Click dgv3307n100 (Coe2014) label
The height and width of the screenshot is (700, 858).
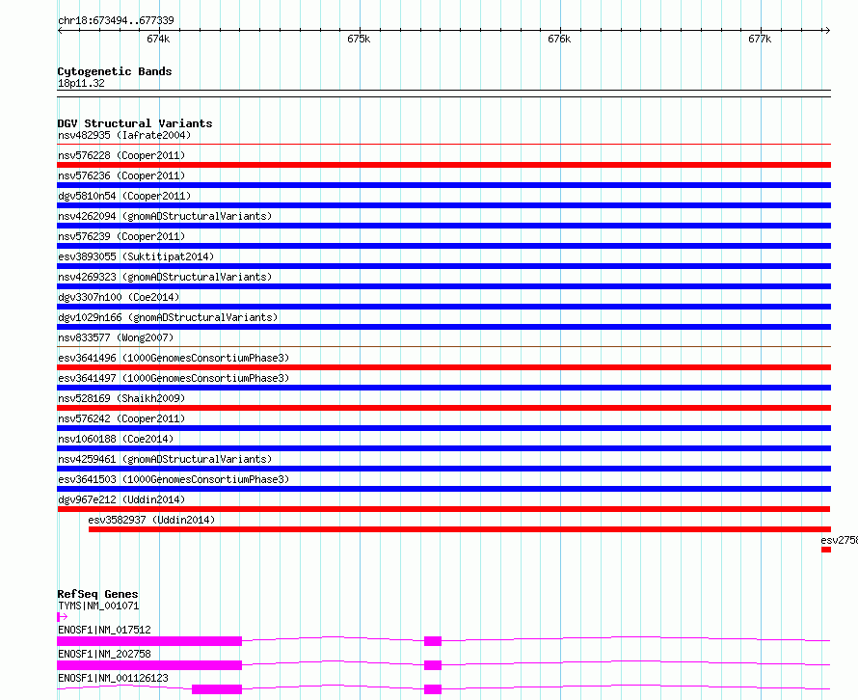pyautogui.click(x=119, y=297)
